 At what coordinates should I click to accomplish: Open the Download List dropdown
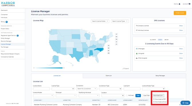pos(158,95)
